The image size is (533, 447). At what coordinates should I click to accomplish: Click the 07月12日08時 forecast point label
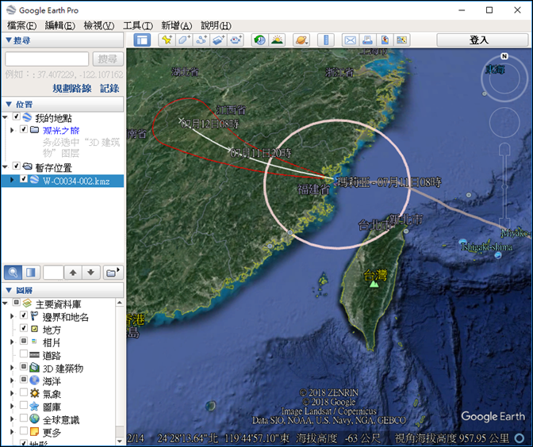coord(209,124)
